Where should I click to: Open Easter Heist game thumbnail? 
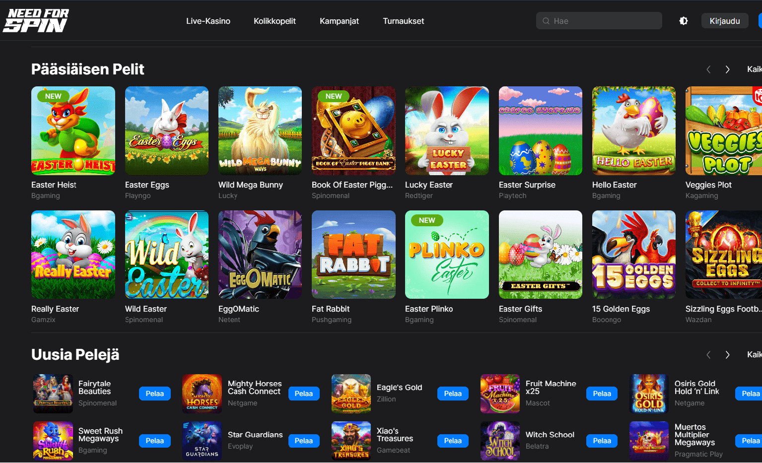point(73,131)
